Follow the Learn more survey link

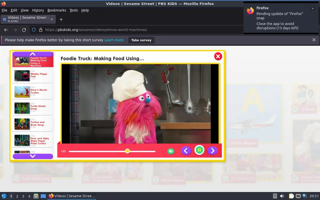114,40
